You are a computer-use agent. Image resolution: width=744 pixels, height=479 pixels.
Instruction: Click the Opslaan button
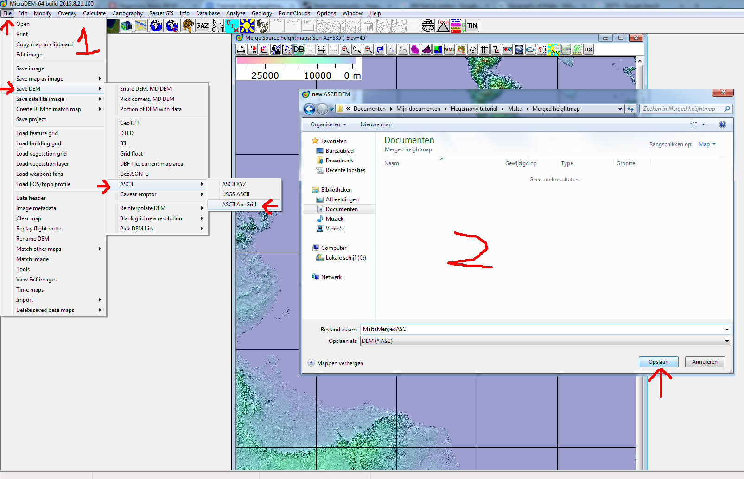[658, 362]
